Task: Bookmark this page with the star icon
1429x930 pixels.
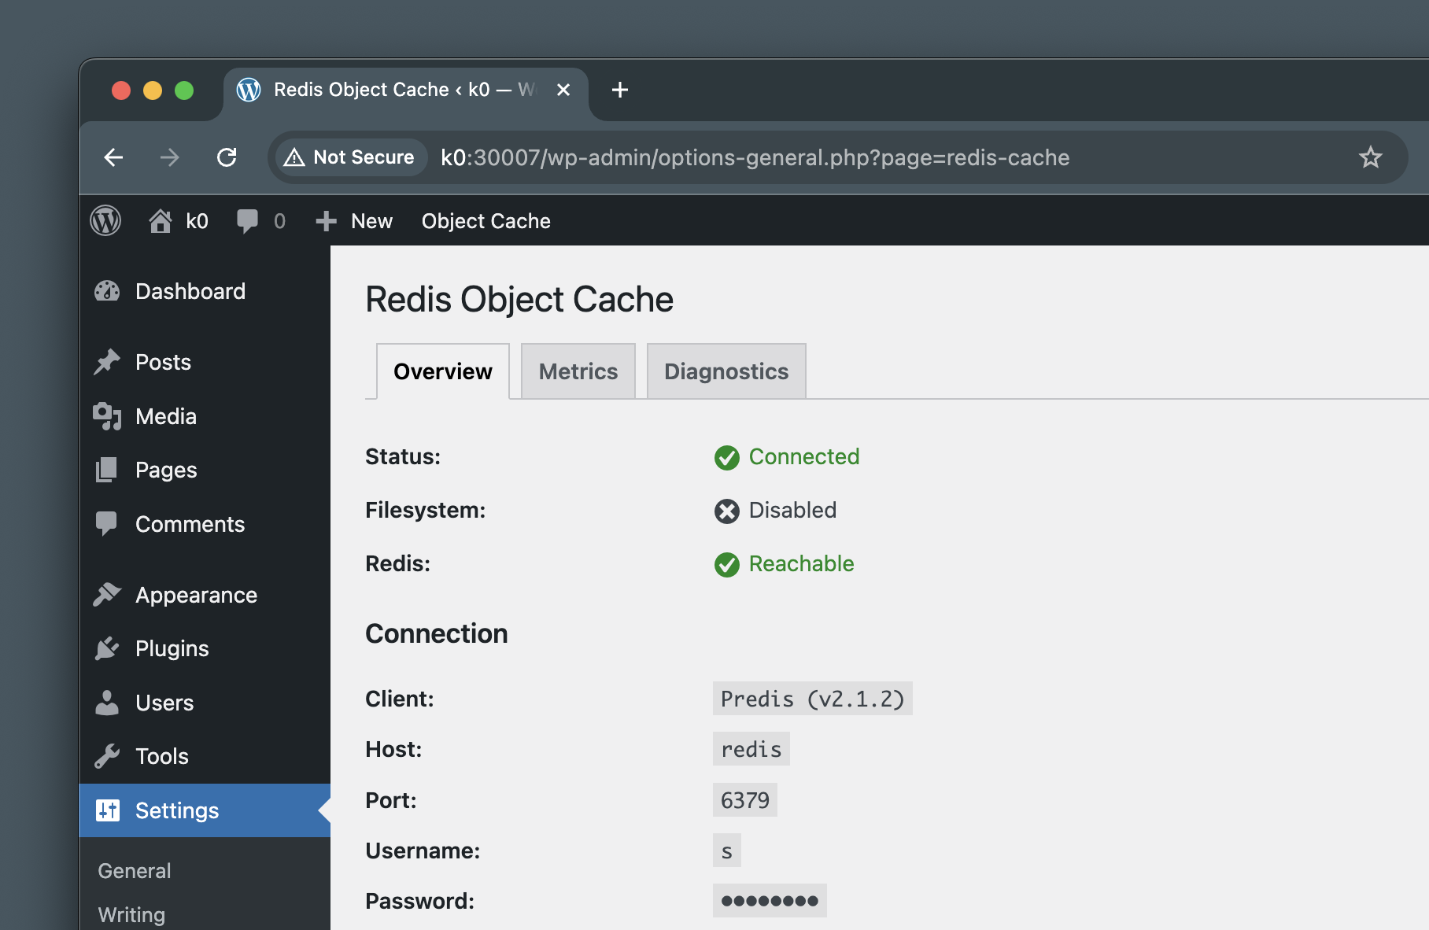Action: (x=1370, y=157)
